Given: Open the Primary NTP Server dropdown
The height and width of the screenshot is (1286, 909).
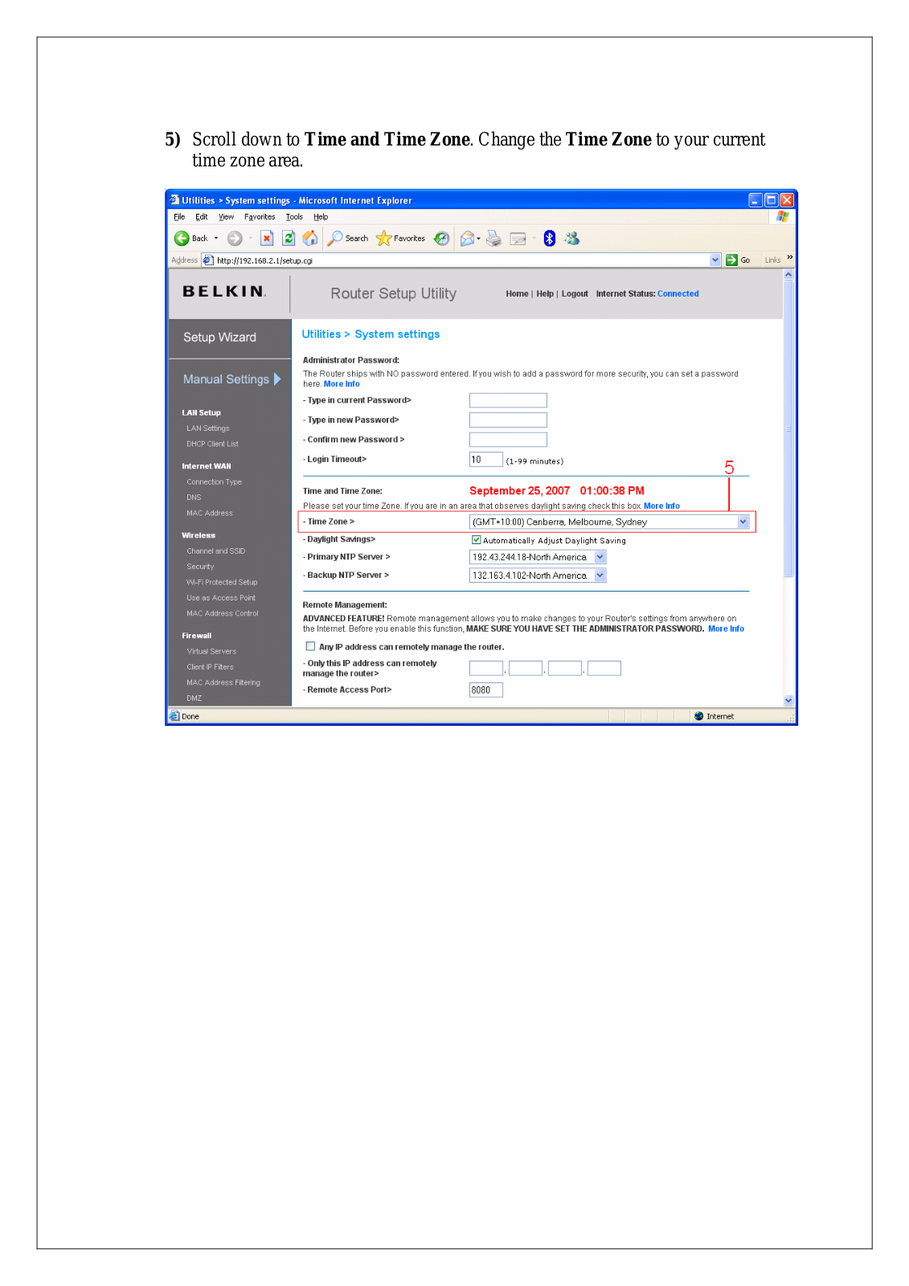Looking at the screenshot, I should [x=600, y=557].
